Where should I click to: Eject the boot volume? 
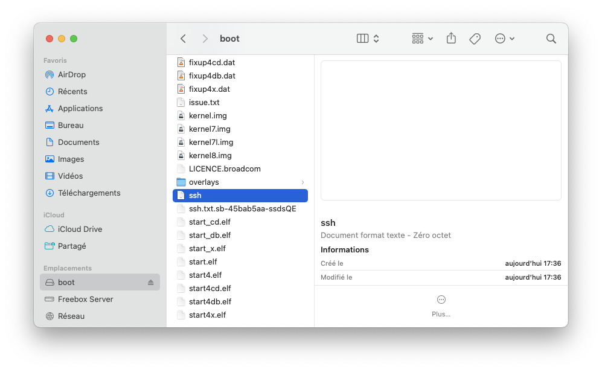(150, 282)
